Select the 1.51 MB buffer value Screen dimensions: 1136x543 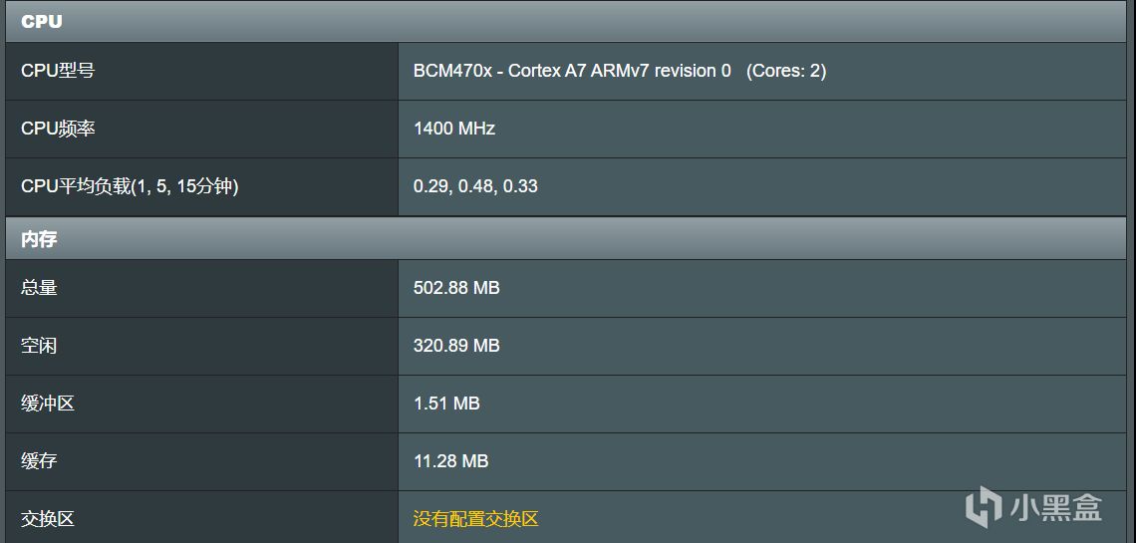(446, 404)
